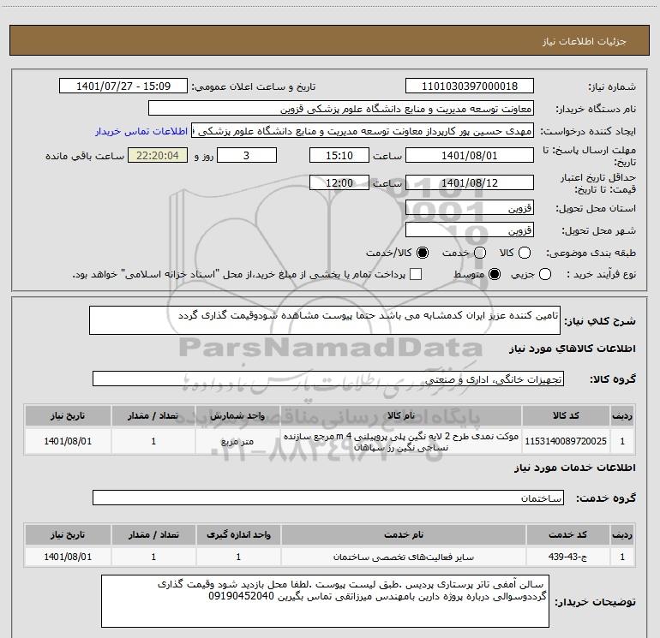
Task: Click the service group field ساختمان
Action: (x=328, y=498)
